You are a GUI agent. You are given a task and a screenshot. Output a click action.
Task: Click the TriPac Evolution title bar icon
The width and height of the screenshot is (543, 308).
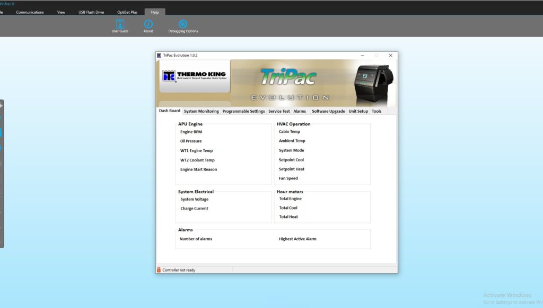(159, 55)
